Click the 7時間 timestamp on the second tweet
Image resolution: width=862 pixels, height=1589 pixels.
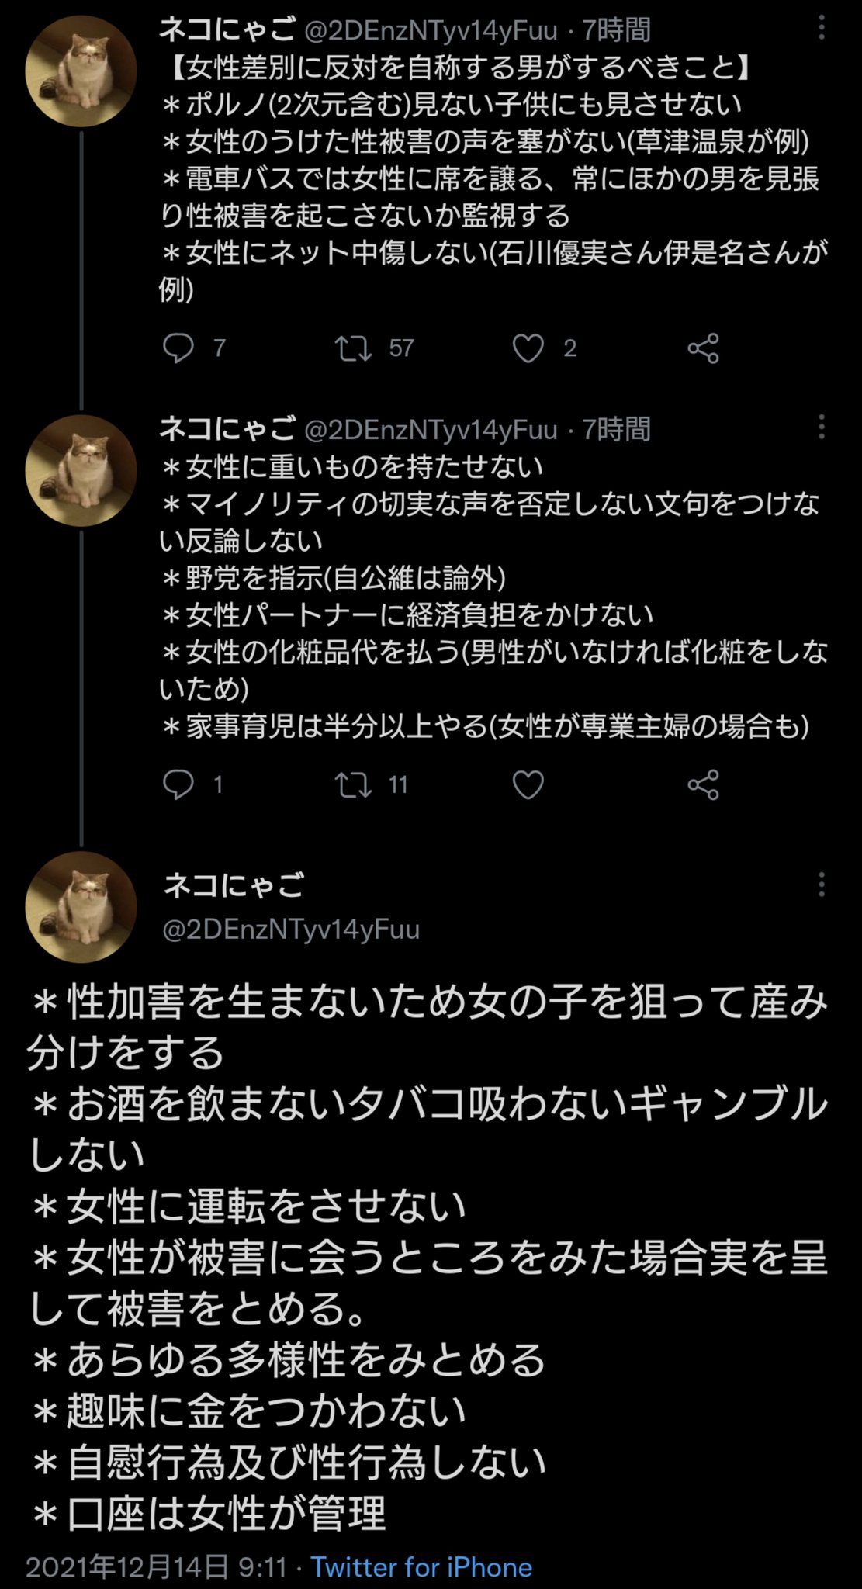coord(616,428)
